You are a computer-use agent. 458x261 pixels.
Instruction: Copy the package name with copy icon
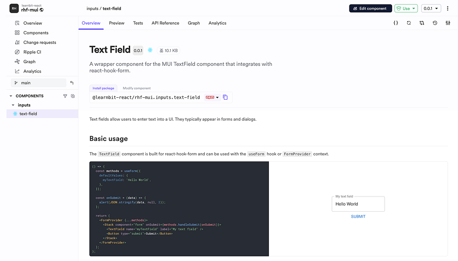225,97
